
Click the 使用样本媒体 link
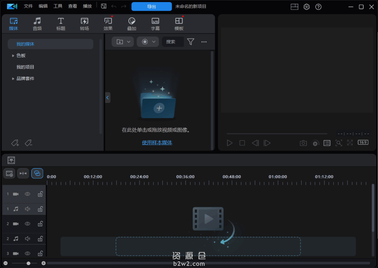pyautogui.click(x=157, y=142)
